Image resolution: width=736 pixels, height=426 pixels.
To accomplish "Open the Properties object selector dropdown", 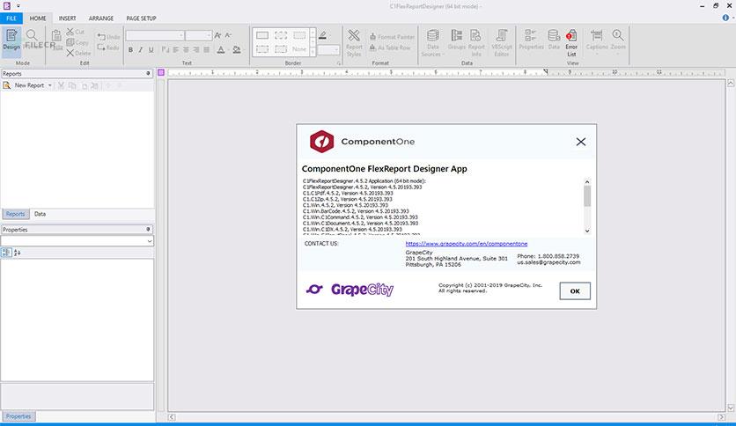I will click(150, 241).
